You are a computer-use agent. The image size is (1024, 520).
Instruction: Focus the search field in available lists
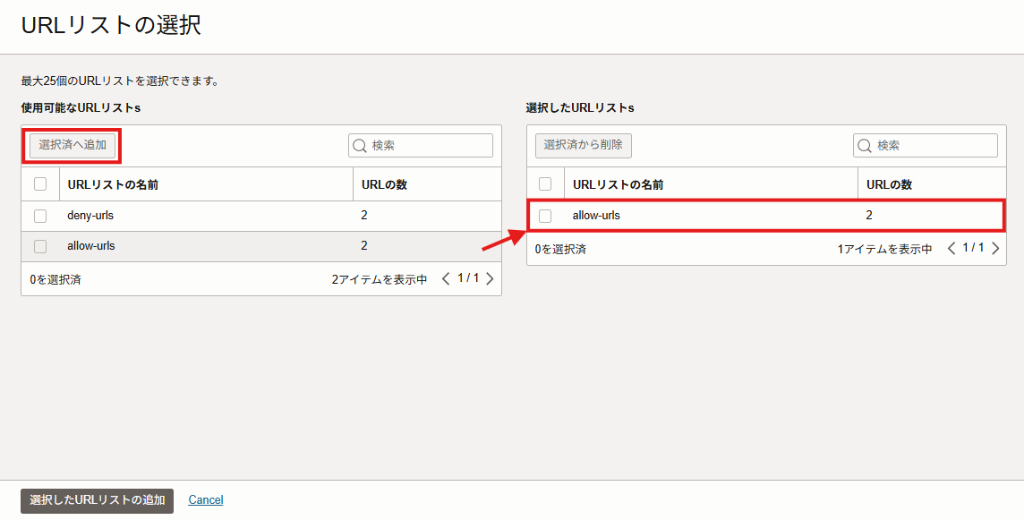[428, 146]
